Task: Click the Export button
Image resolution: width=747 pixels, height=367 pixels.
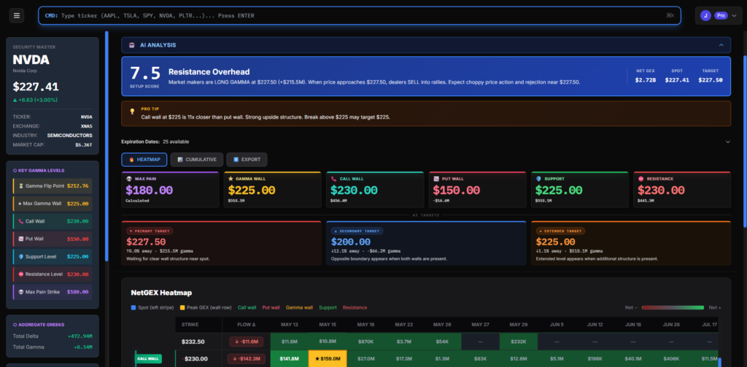Action: point(247,159)
